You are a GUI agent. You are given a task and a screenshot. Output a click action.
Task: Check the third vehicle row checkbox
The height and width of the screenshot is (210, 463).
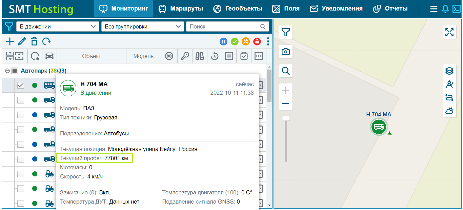point(21,115)
